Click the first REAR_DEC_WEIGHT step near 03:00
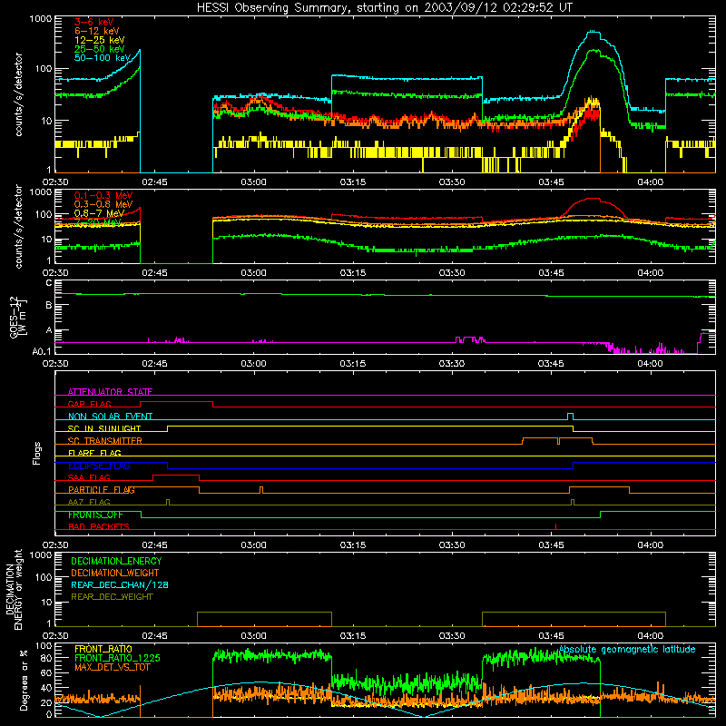 [264, 613]
